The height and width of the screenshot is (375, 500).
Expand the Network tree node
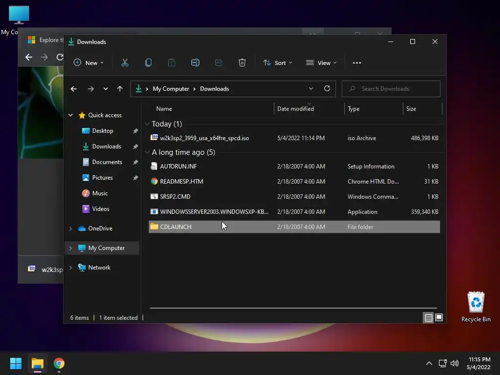point(70,268)
